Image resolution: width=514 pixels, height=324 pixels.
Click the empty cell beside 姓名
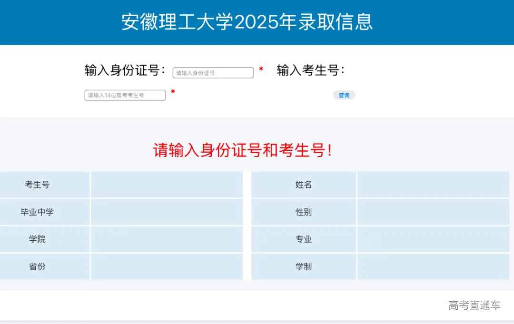[x=434, y=185]
